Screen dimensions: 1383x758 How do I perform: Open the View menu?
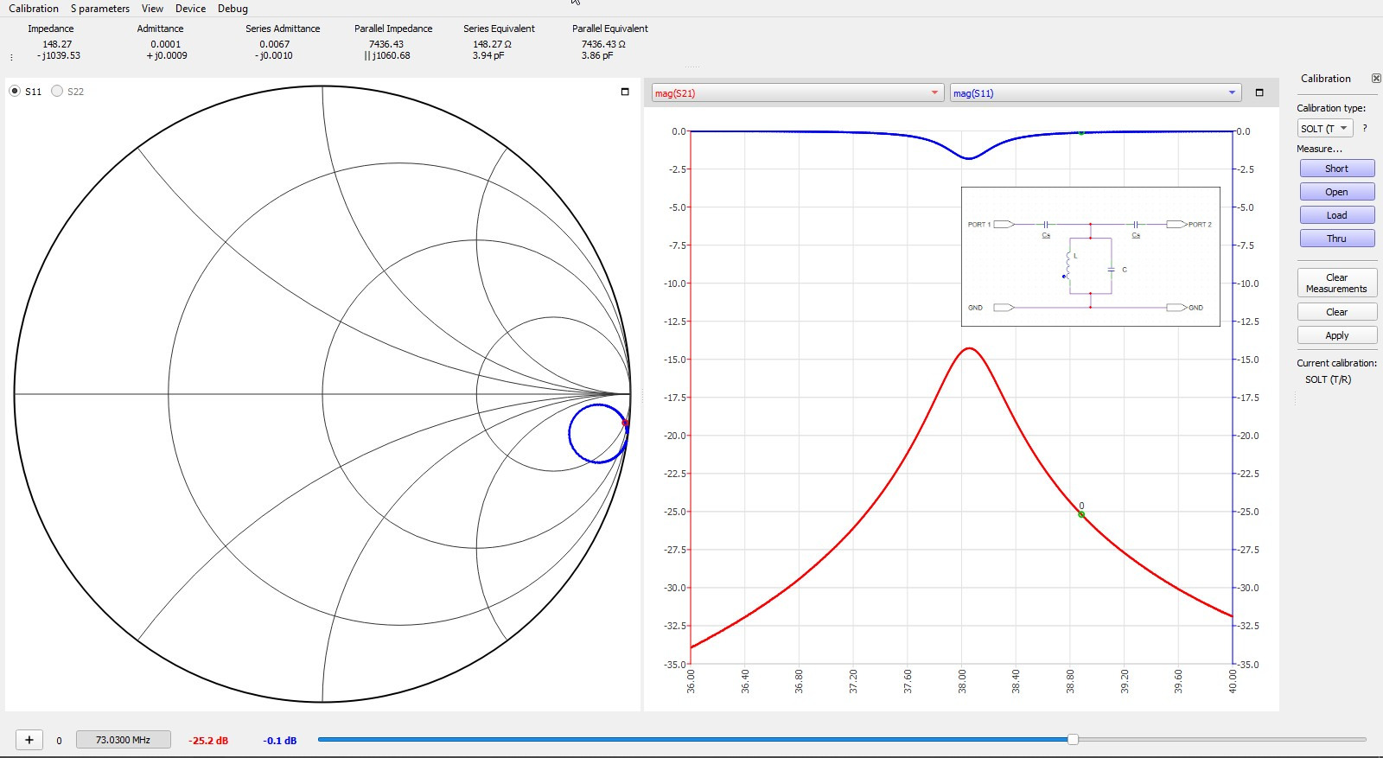pyautogui.click(x=152, y=9)
